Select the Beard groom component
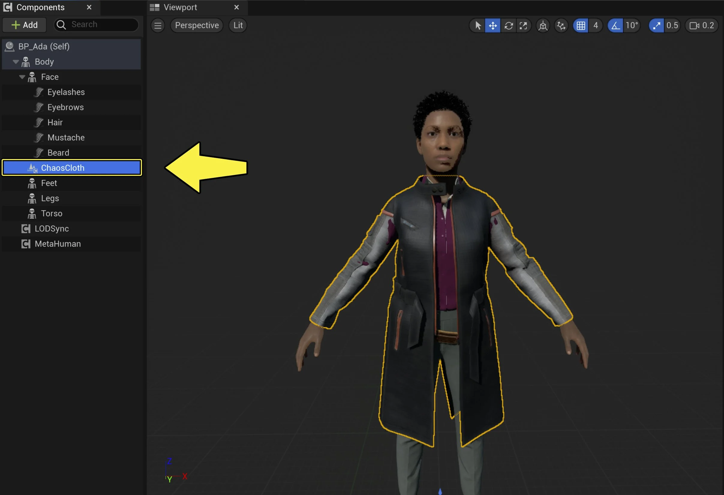 pos(71,153)
